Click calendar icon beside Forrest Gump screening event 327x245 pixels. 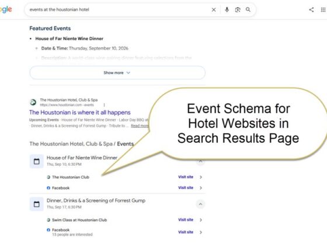37,204
